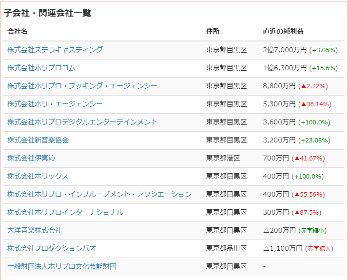Open 株式会社ホリ・エージェンシー company page
This screenshot has height=280, width=348.
pyautogui.click(x=55, y=104)
